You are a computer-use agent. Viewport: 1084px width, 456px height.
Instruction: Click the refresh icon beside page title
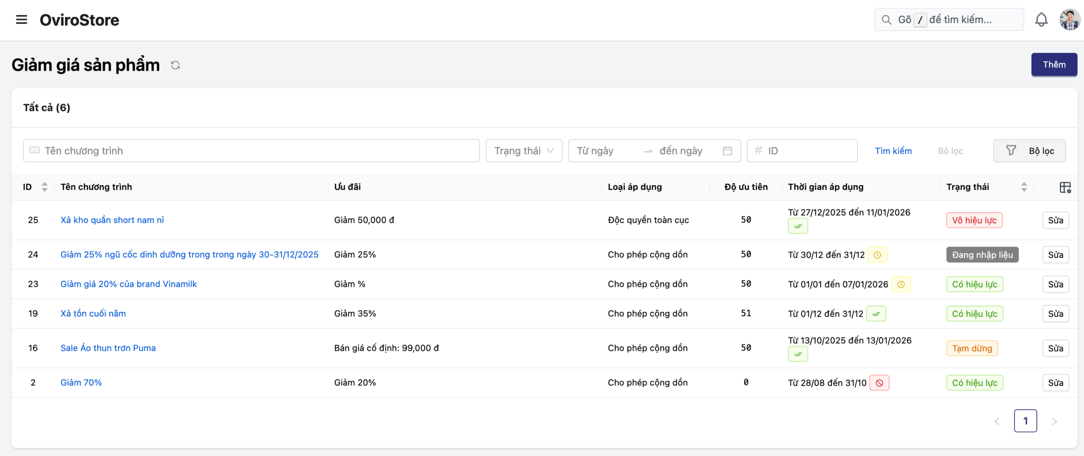pyautogui.click(x=175, y=65)
